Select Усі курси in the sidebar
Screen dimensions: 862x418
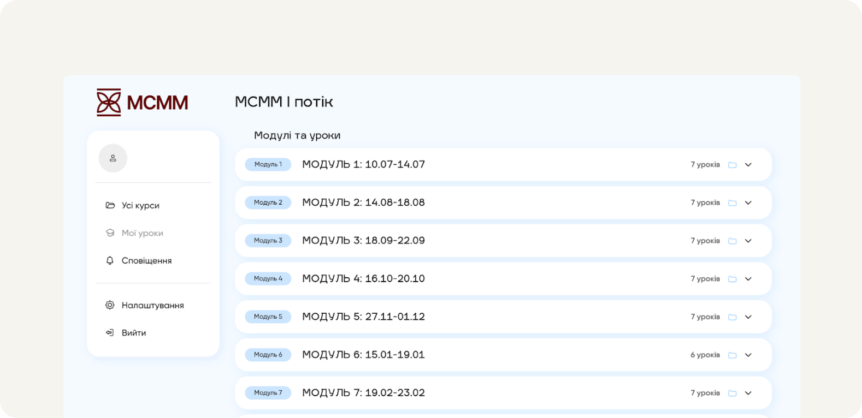[x=140, y=205]
